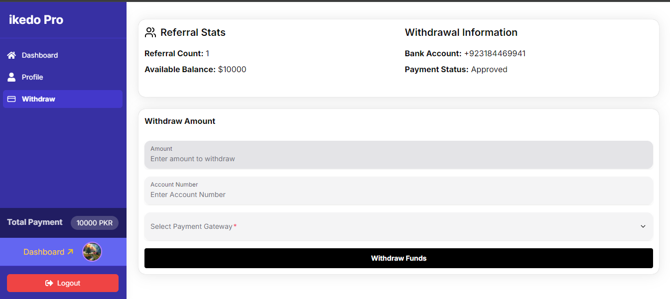
Task: Click the round user avatar picture
Action: point(92,252)
